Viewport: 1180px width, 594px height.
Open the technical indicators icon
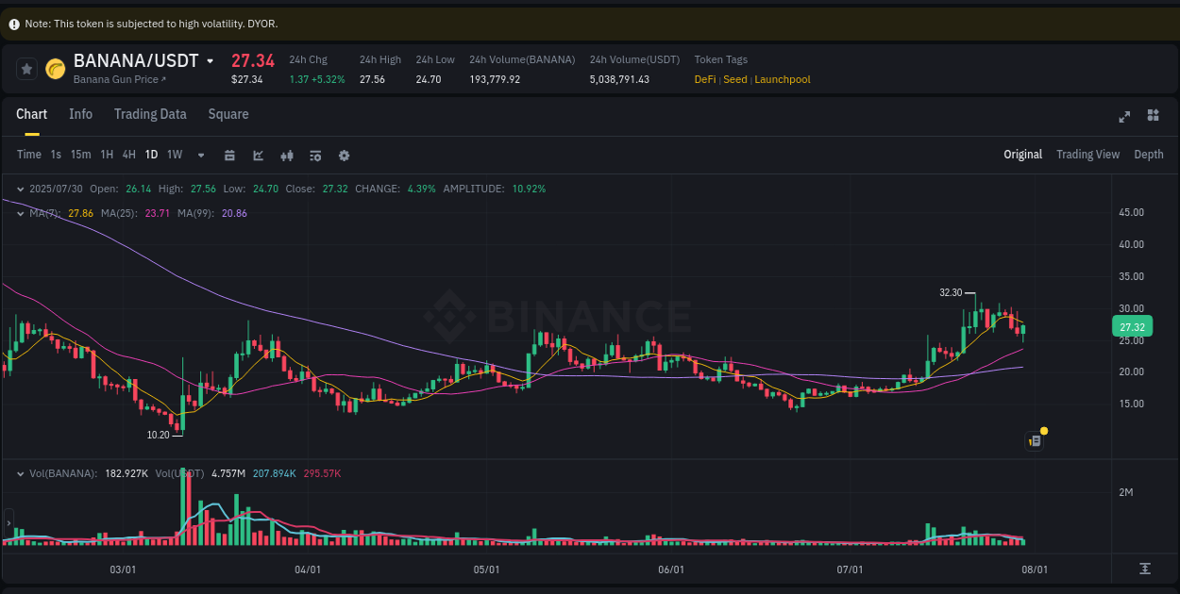[x=286, y=155]
